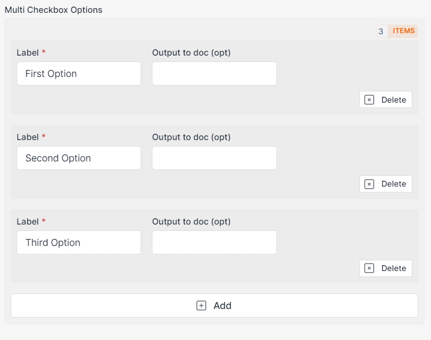The image size is (431, 340).
Task: Delete the Second Option item
Action: coord(386,184)
